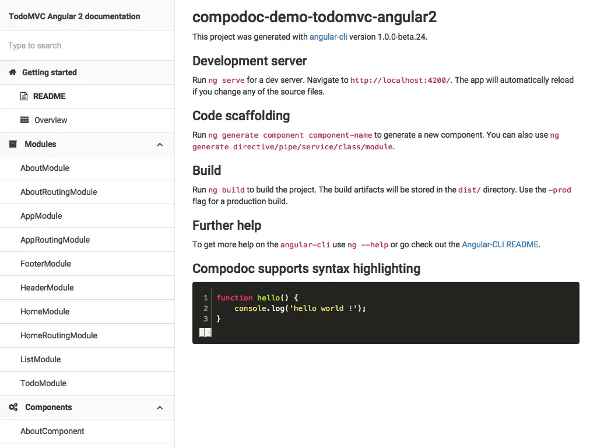Image resolution: width=597 pixels, height=448 pixels.
Task: Click the README document icon
Action: (24, 96)
